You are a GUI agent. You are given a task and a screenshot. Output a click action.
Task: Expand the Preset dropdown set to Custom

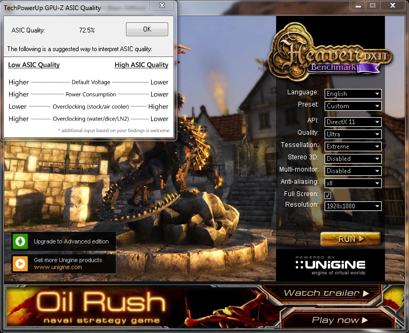[x=353, y=106]
